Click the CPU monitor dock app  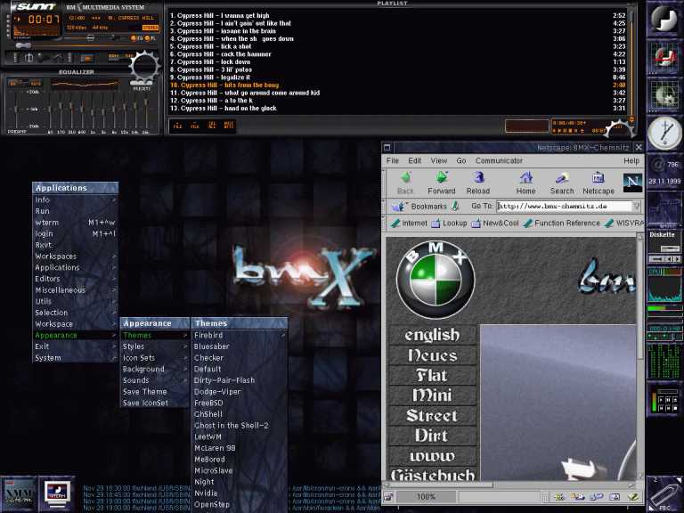click(x=664, y=285)
